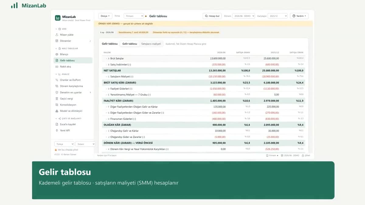Open the Yardım help menu
The height and width of the screenshot is (205, 365).
(299, 16)
